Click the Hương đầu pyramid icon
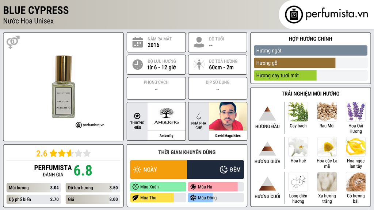The image size is (374, 210). coord(267,114)
